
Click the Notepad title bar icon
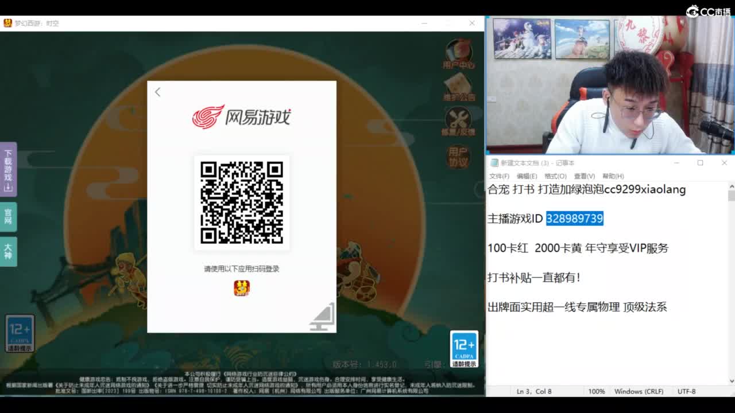point(494,163)
